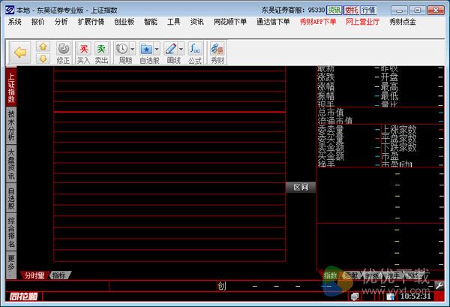Select the 技术分析 side tab

tap(11, 125)
